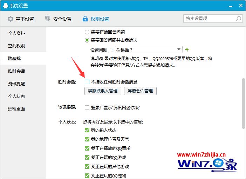Uncheck 我正在播放的QQ音乐
Viewport: 246px width, 179px height.
[87, 148]
